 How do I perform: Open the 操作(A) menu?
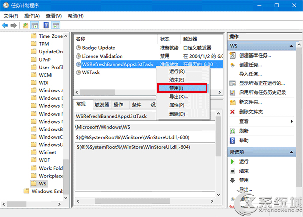tap(32, 16)
